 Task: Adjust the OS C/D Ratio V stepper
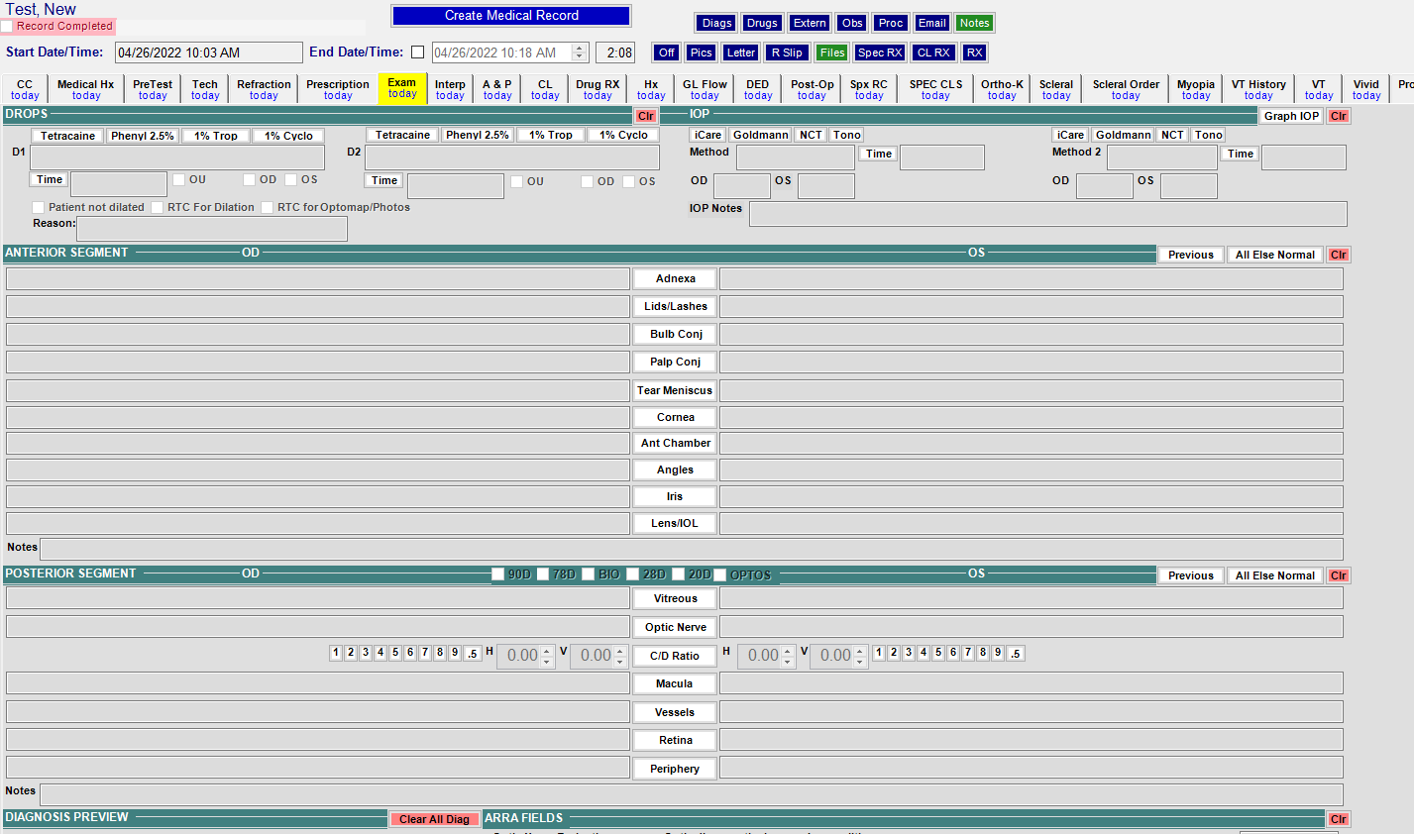(x=860, y=656)
